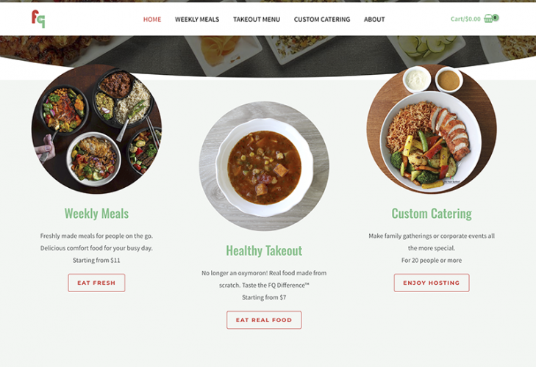The width and height of the screenshot is (536, 367).
Task: Open the TAKEOUT MENU nav item
Action: click(257, 20)
